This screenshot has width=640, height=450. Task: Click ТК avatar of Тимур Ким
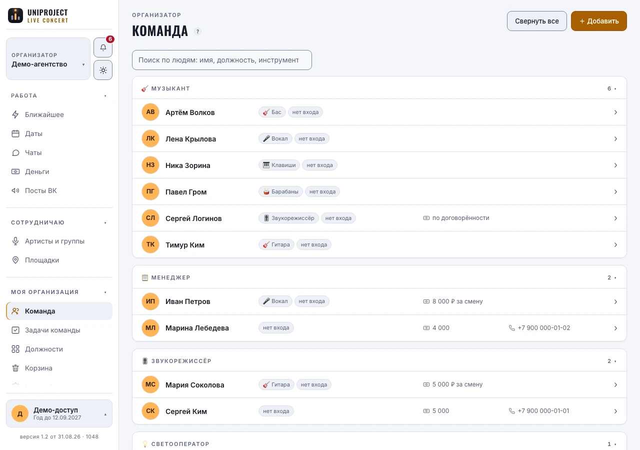[150, 244]
